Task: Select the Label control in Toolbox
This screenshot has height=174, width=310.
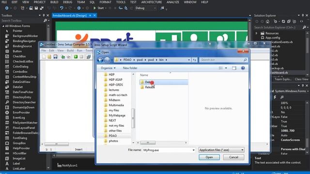Action: [x=16, y=163]
